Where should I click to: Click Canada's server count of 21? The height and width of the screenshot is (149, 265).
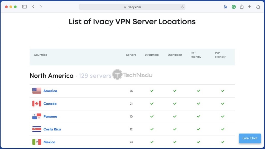coord(131,104)
